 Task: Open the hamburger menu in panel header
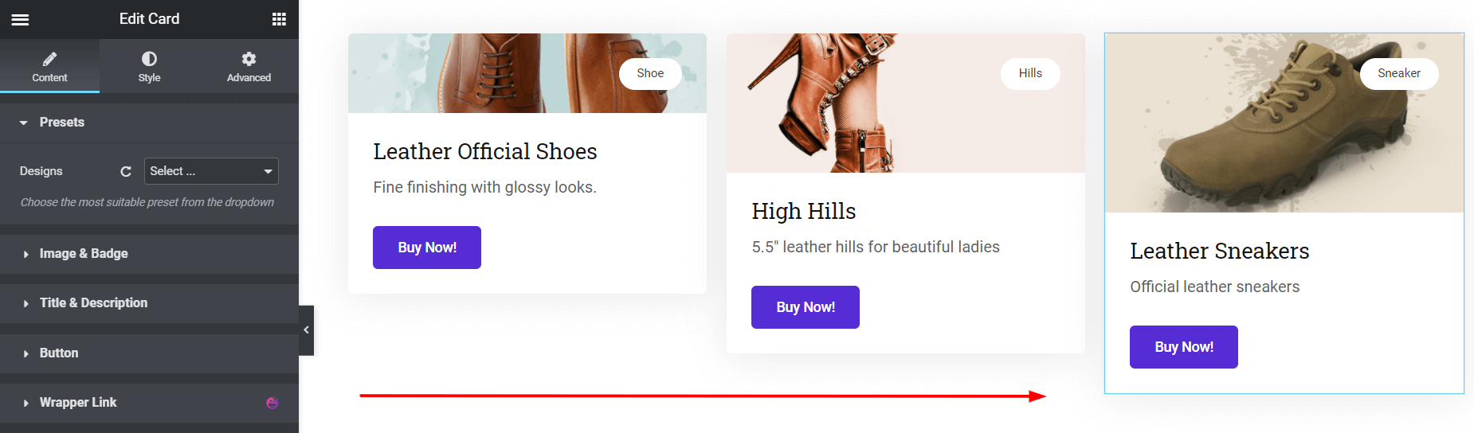click(20, 19)
